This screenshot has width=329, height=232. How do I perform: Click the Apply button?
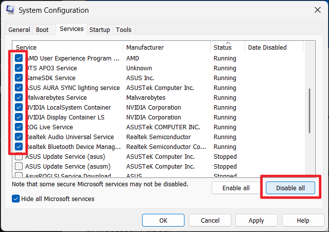[x=256, y=221]
